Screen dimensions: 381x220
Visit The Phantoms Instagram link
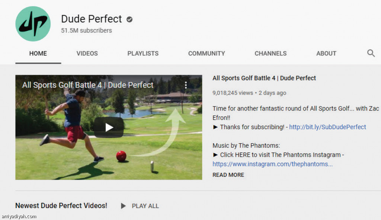(272, 164)
